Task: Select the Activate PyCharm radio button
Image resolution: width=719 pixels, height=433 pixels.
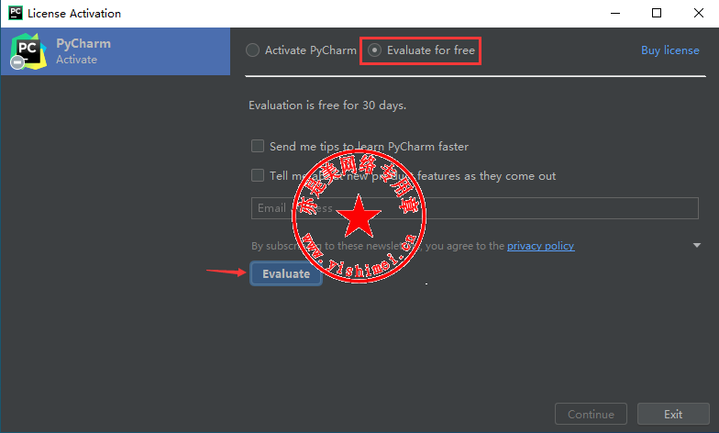Action: tap(253, 50)
